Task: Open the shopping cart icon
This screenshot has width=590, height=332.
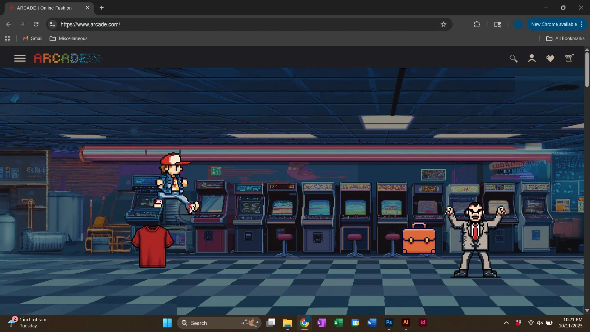Action: (x=569, y=58)
